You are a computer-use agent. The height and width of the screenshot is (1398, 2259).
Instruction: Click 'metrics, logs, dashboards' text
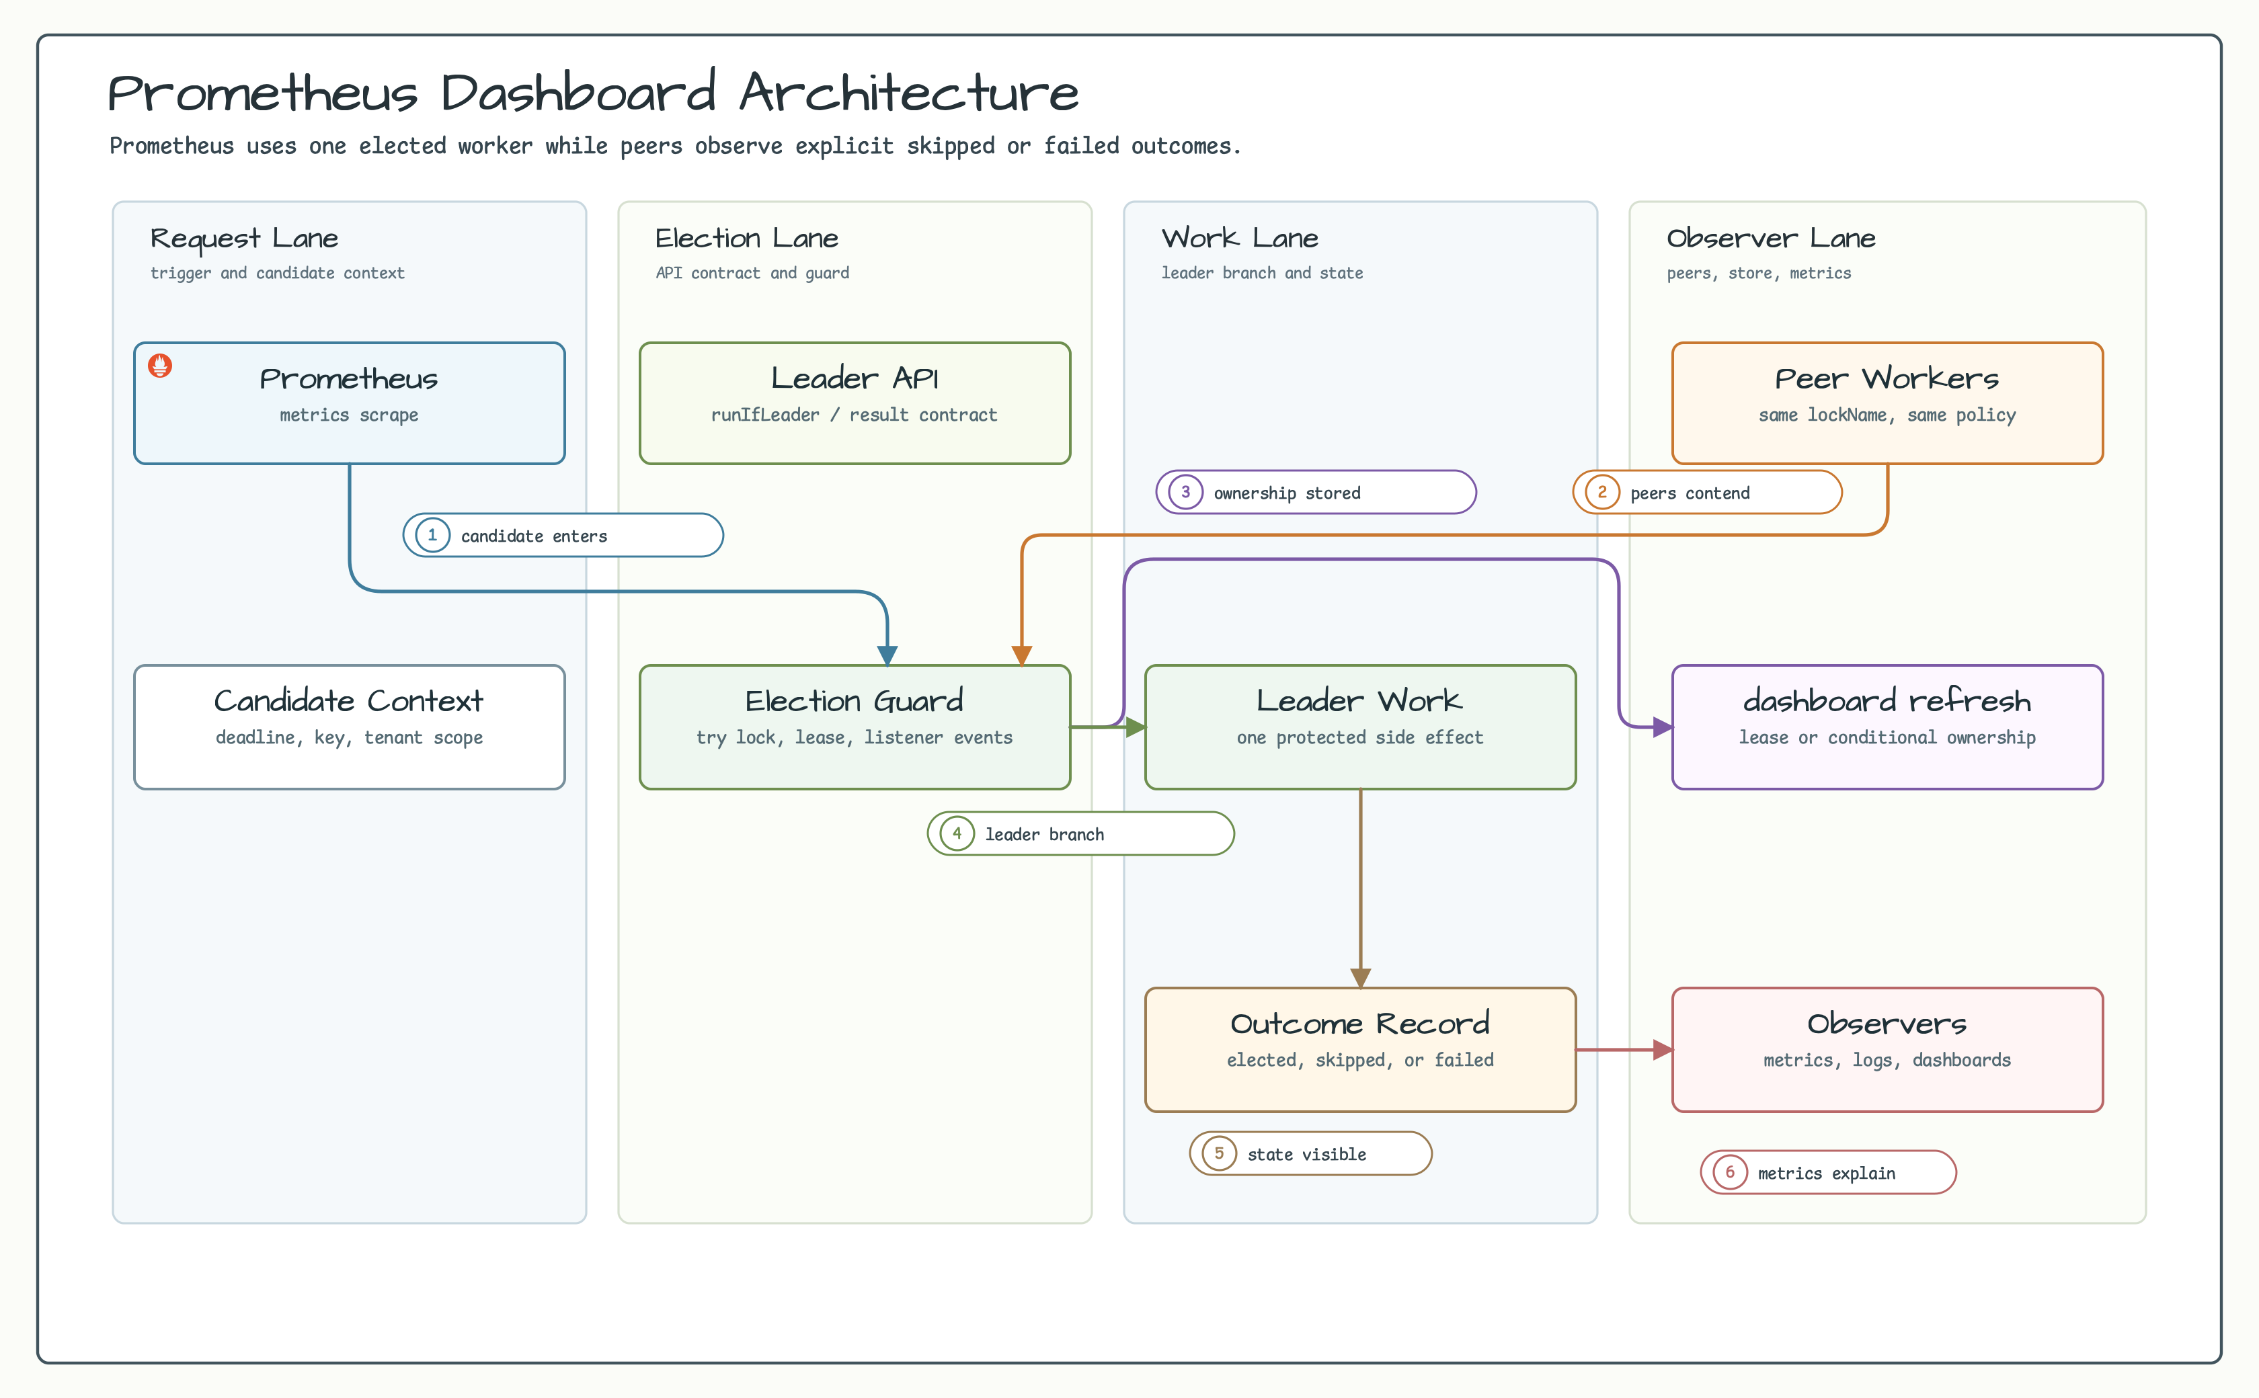tap(1887, 1061)
